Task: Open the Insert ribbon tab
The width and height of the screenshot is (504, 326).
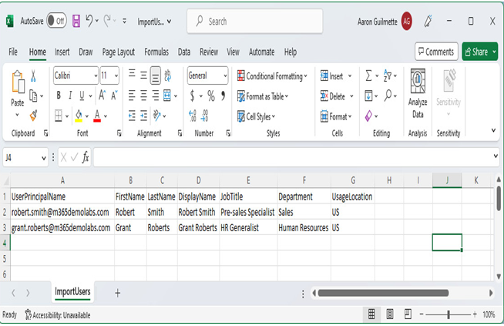Action: pyautogui.click(x=62, y=52)
